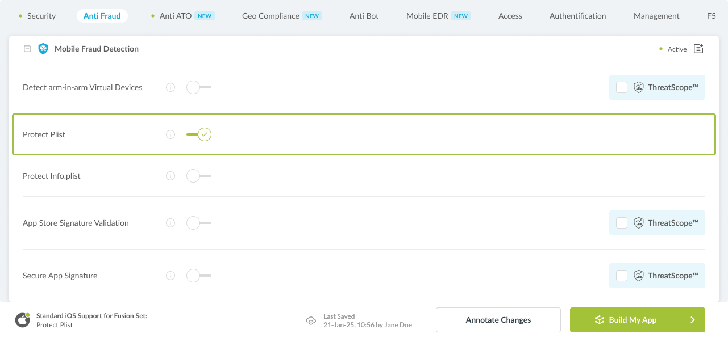Turn on App Store Signature Validation toggle
The width and height of the screenshot is (728, 338).
pyautogui.click(x=198, y=223)
